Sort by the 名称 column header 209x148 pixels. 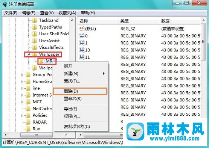[x=98, y=21]
